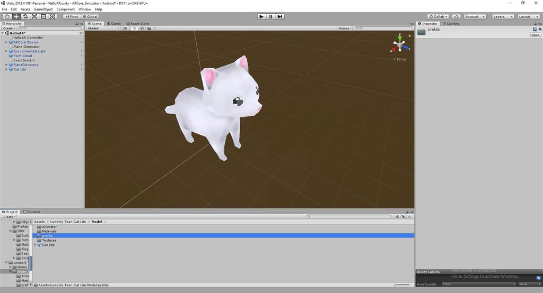This screenshot has height=293, width=543.
Task: Expand Cat Lite model asset
Action: [35, 245]
